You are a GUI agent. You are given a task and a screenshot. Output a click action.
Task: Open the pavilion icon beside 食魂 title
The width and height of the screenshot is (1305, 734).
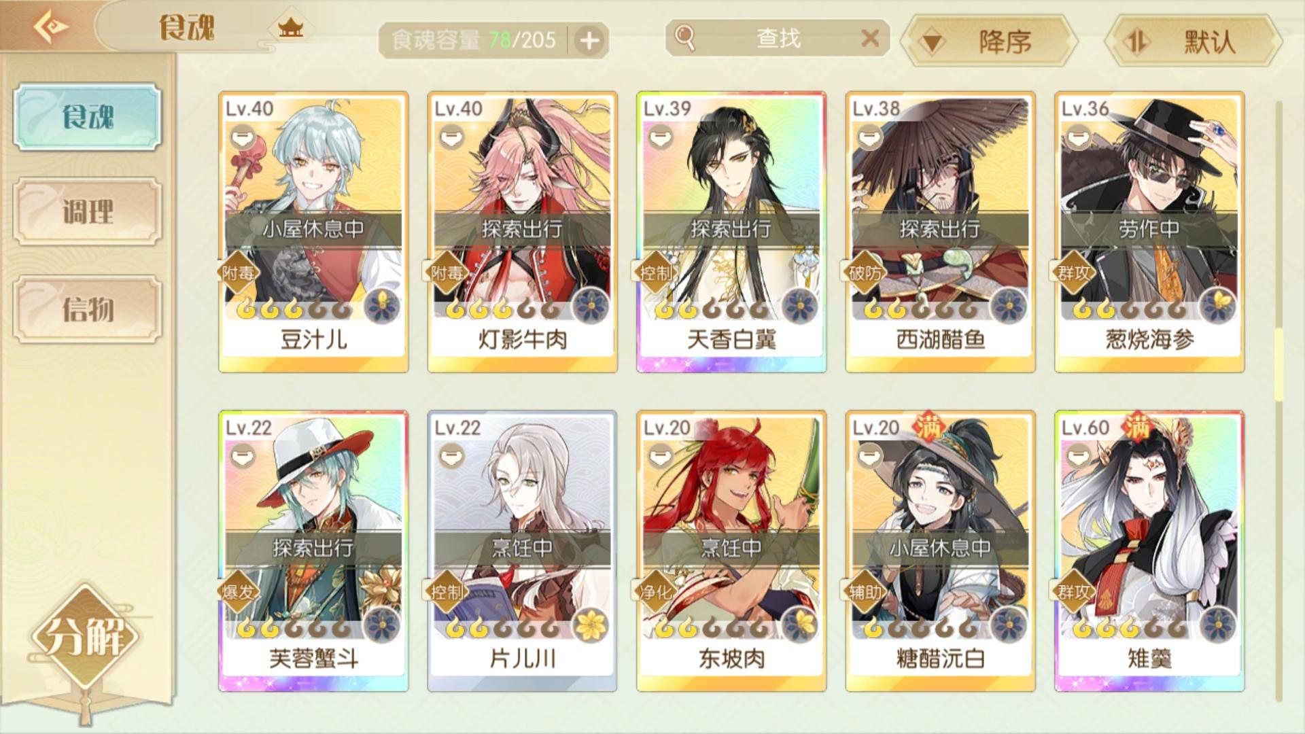coord(290,28)
